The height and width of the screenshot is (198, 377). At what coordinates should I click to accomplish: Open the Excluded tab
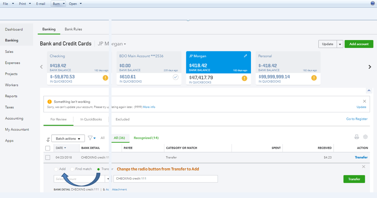click(122, 119)
